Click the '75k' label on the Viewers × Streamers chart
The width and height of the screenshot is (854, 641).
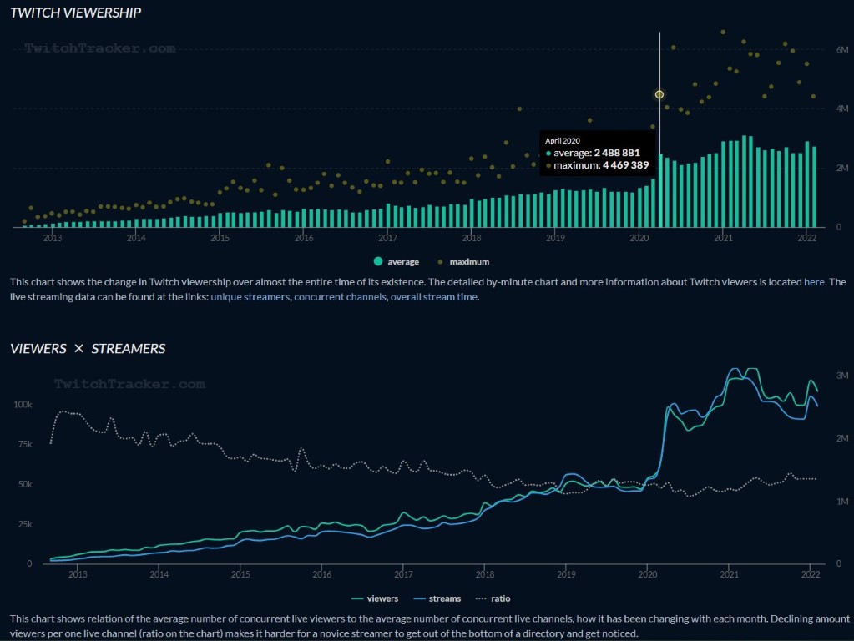coord(25,444)
